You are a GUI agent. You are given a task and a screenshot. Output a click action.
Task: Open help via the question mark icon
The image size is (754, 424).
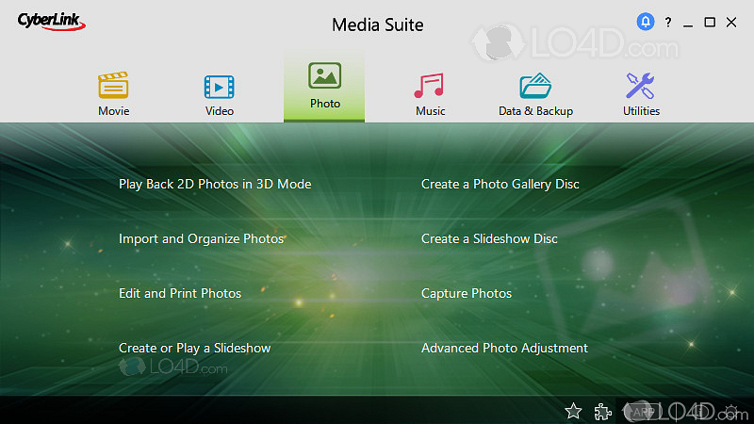[x=668, y=22]
